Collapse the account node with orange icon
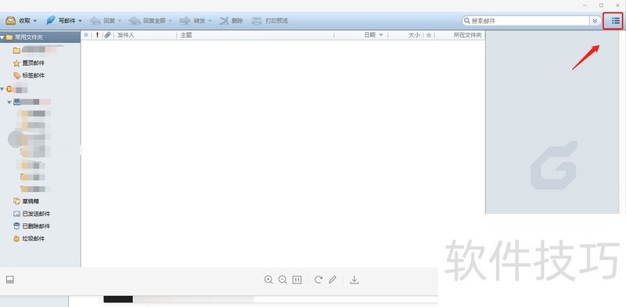This screenshot has width=626, height=307. point(2,89)
